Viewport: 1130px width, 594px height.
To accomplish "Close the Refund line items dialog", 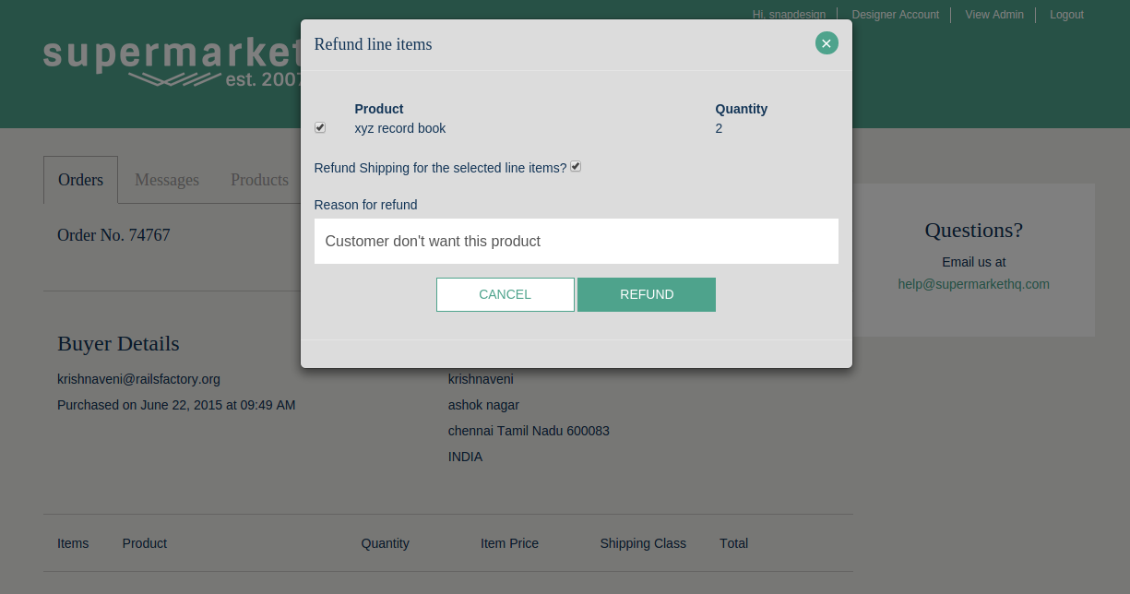I will (826, 43).
